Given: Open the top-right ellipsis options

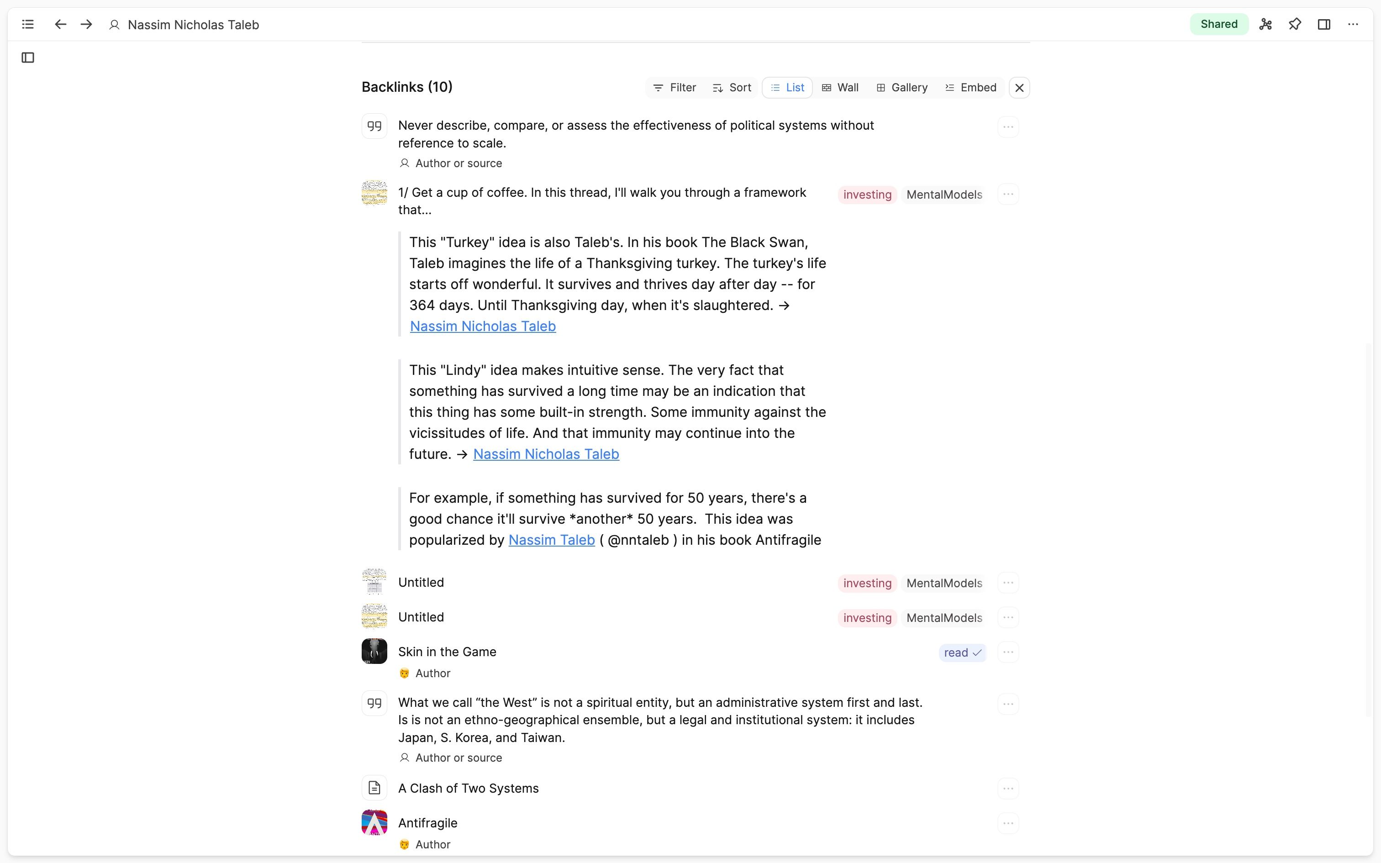Looking at the screenshot, I should pyautogui.click(x=1354, y=24).
